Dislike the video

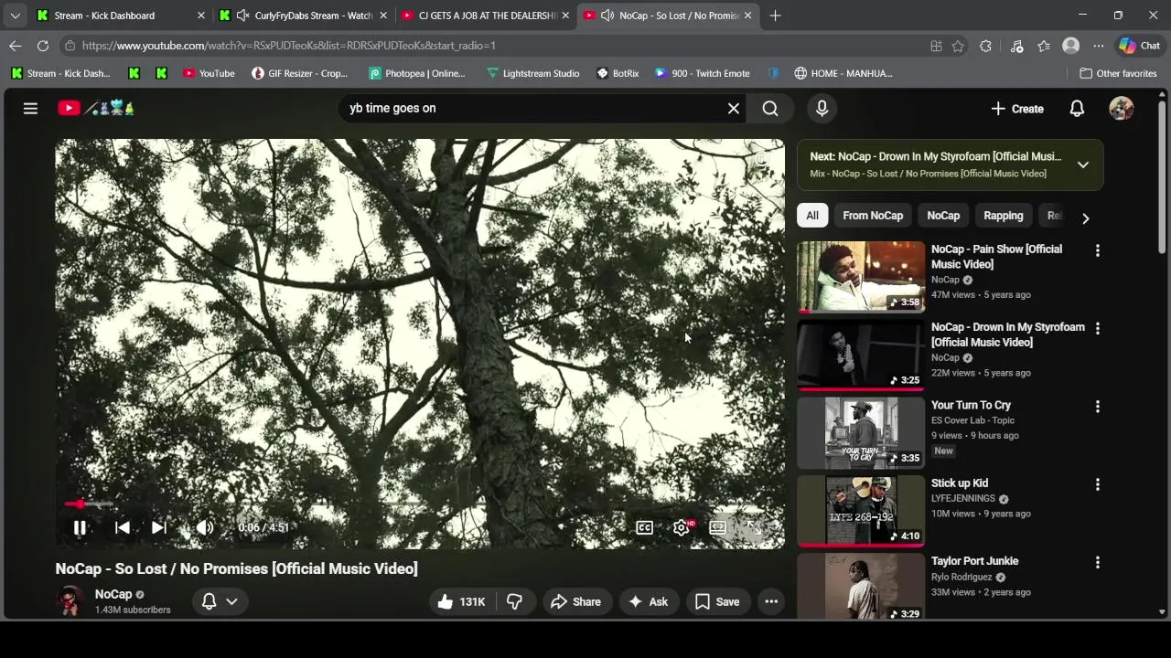pos(515,601)
